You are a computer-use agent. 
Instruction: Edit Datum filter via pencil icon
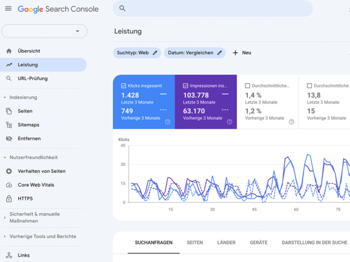220,53
